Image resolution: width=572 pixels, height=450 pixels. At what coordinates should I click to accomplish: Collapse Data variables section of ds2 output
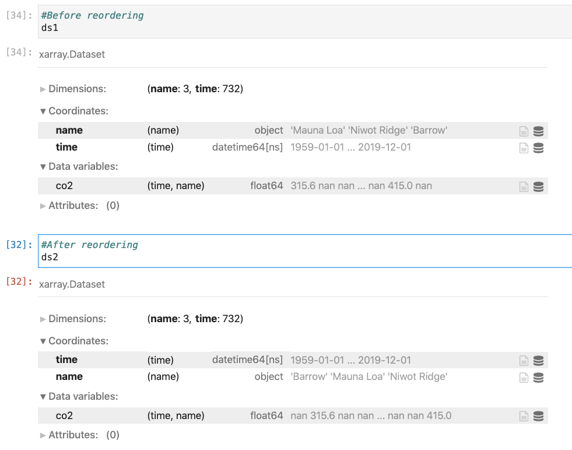point(79,397)
